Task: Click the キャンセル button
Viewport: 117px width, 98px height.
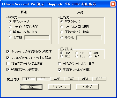Action: point(60,87)
